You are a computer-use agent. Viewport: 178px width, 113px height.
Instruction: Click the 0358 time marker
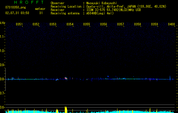pyautogui.click(x=138, y=24)
